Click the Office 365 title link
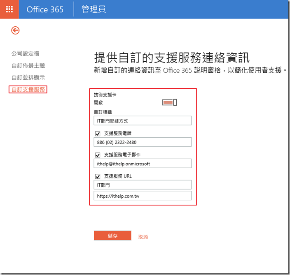 tap(45, 9)
